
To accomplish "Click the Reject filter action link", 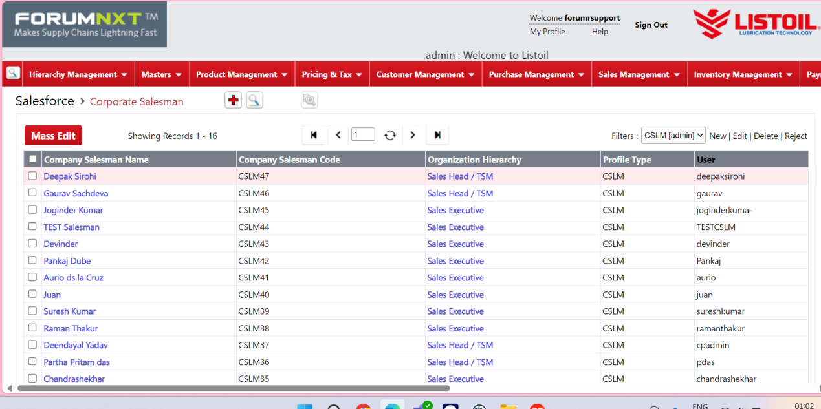I will (x=796, y=136).
